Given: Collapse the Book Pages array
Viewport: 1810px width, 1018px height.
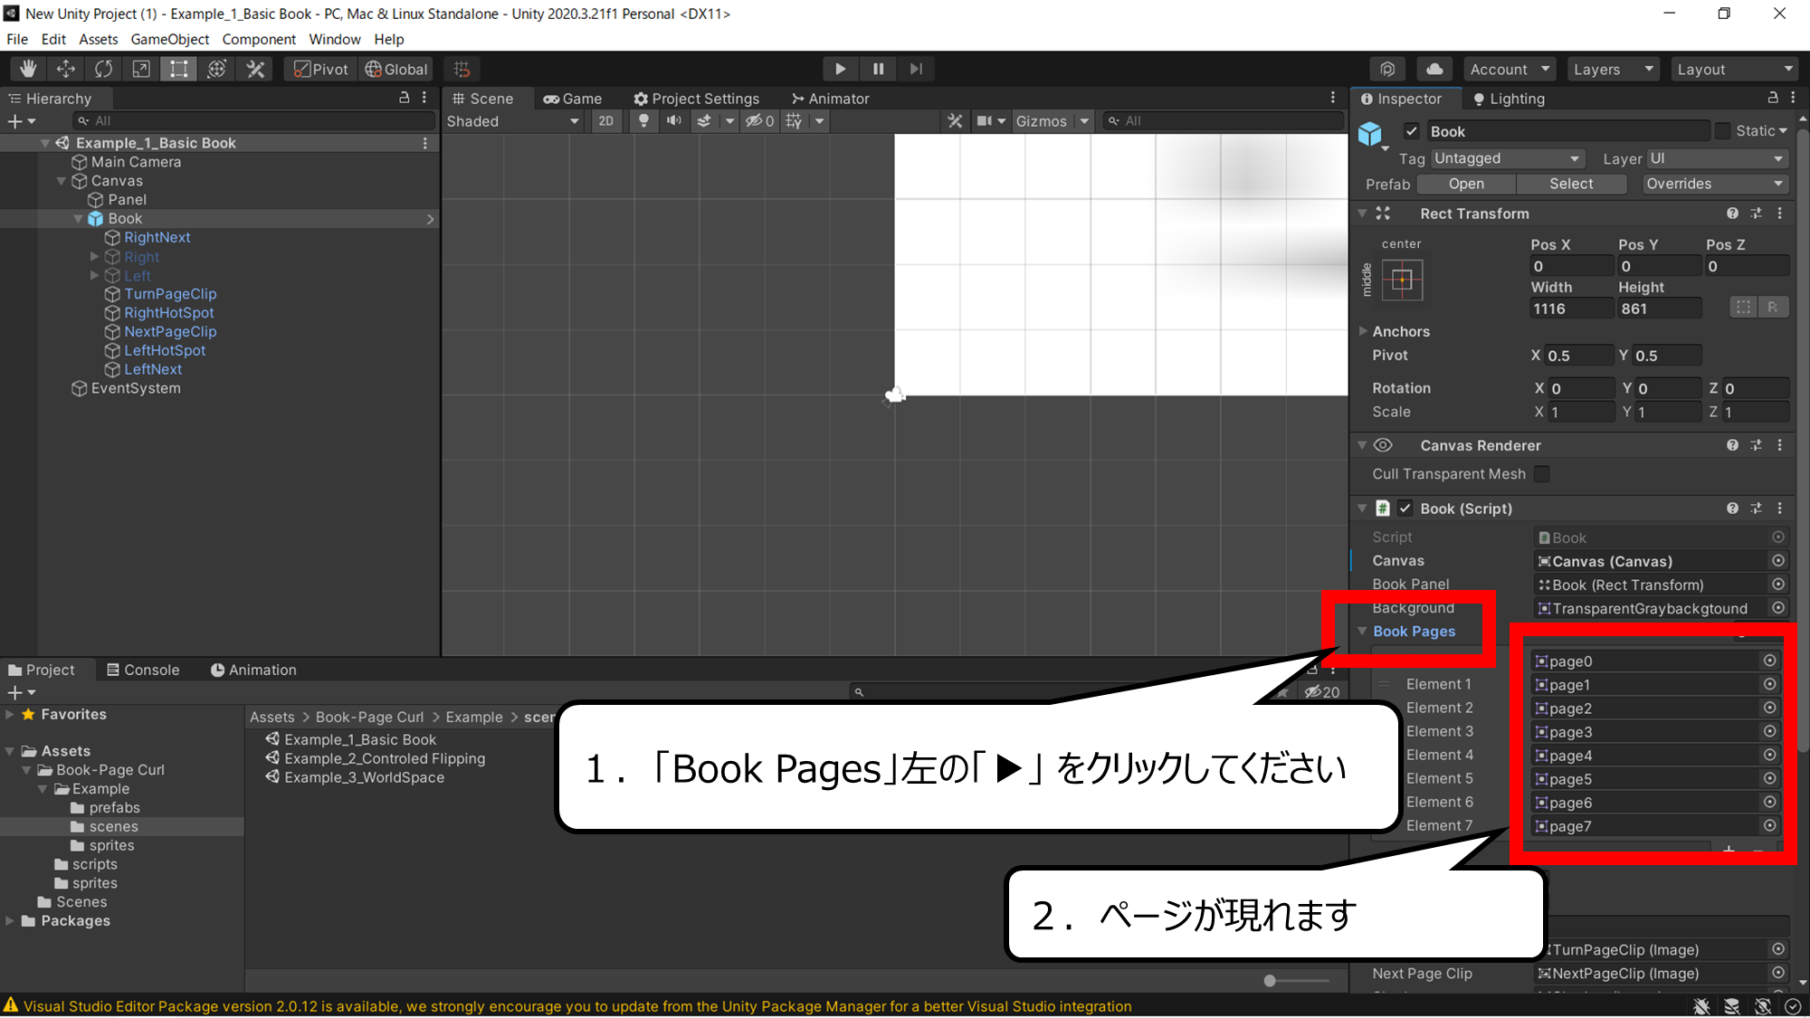Looking at the screenshot, I should 1362,631.
